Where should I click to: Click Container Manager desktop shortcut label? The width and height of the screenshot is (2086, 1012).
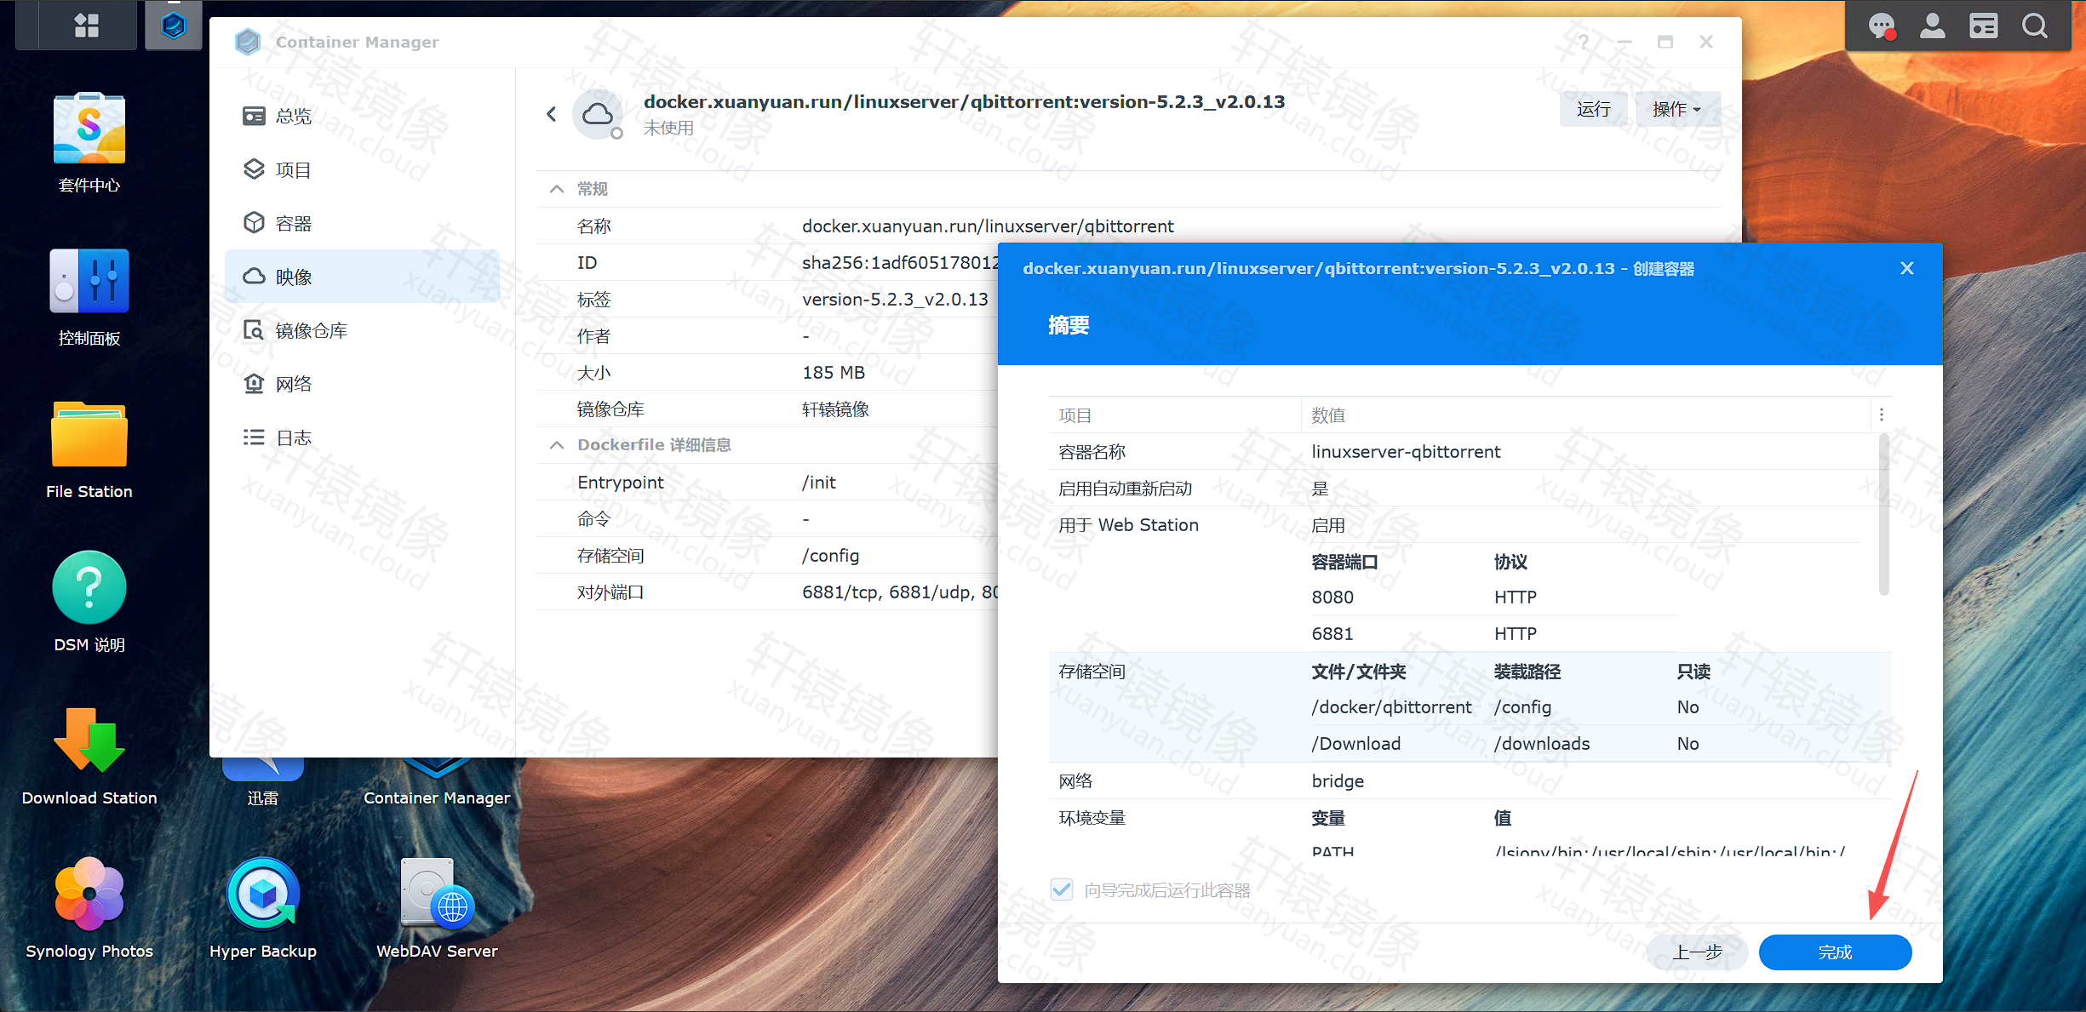437,798
